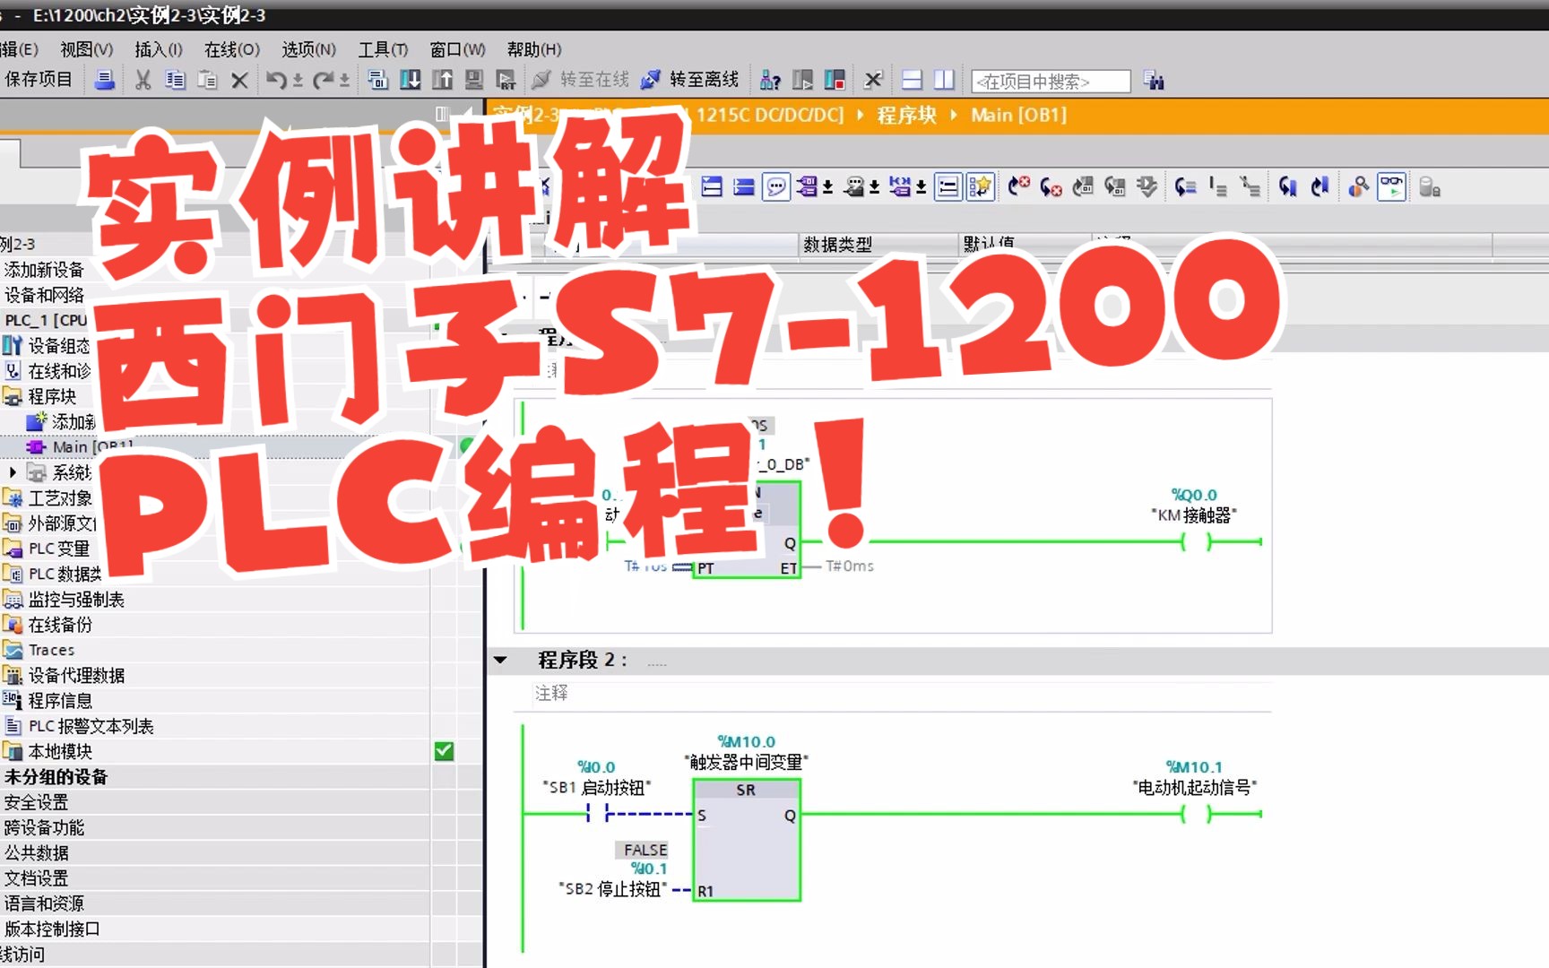1549x968 pixels.
Task: Click the Print icon
Action: pos(105,81)
